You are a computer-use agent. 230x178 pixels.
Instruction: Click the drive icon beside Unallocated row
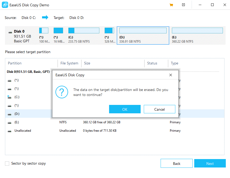point(9,131)
